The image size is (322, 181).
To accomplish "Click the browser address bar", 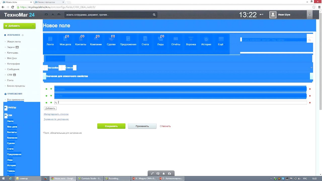I will click(164, 7).
